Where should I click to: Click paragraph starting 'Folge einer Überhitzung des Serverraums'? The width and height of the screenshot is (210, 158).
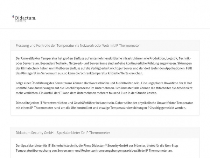[103, 83]
